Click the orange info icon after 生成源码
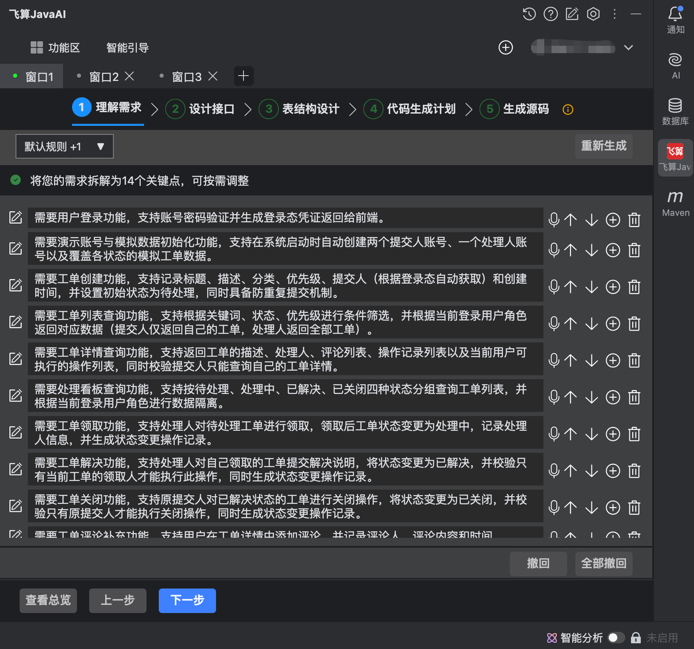694x649 pixels. [568, 109]
